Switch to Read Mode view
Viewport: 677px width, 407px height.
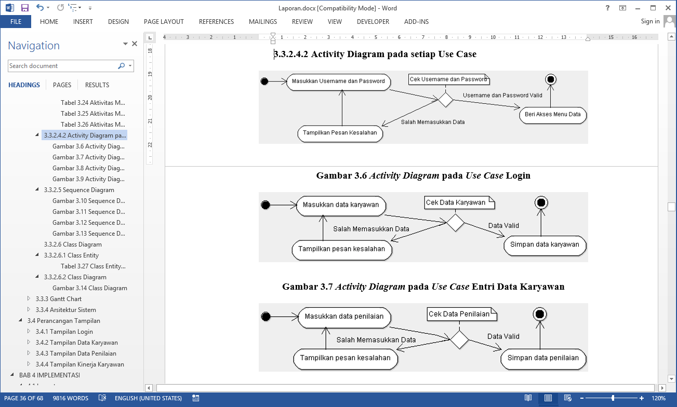click(x=528, y=398)
